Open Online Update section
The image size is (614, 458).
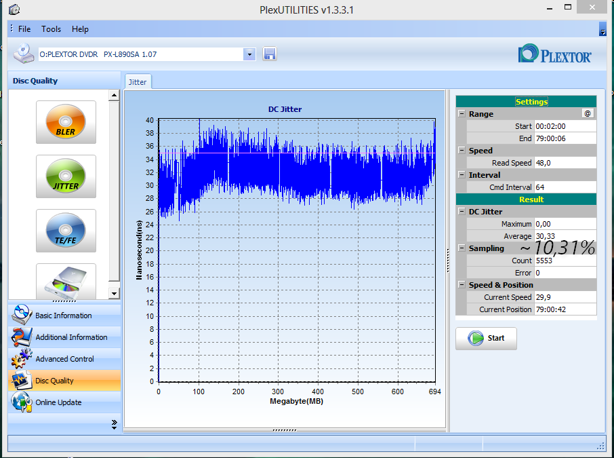click(x=64, y=402)
